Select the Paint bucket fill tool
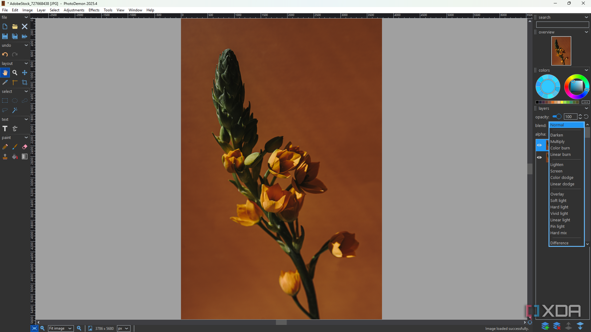 coord(15,157)
